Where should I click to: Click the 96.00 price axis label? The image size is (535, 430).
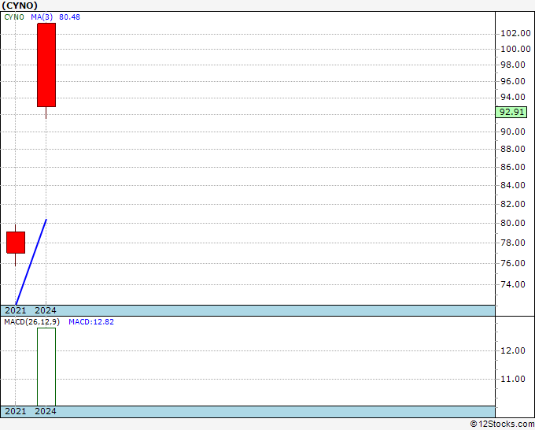click(x=512, y=81)
